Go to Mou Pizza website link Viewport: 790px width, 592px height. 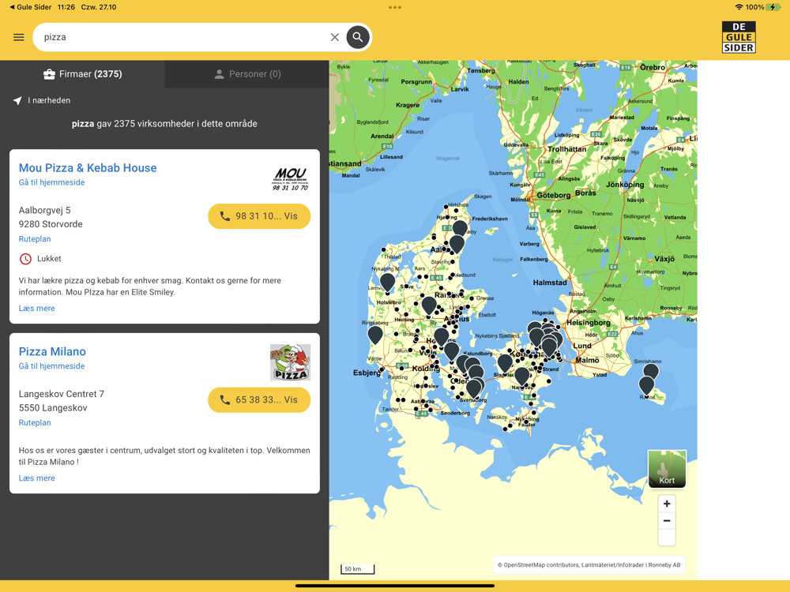[51, 182]
